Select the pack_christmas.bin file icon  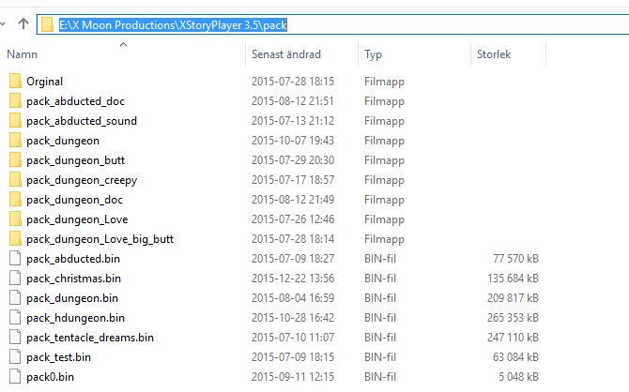click(x=15, y=278)
